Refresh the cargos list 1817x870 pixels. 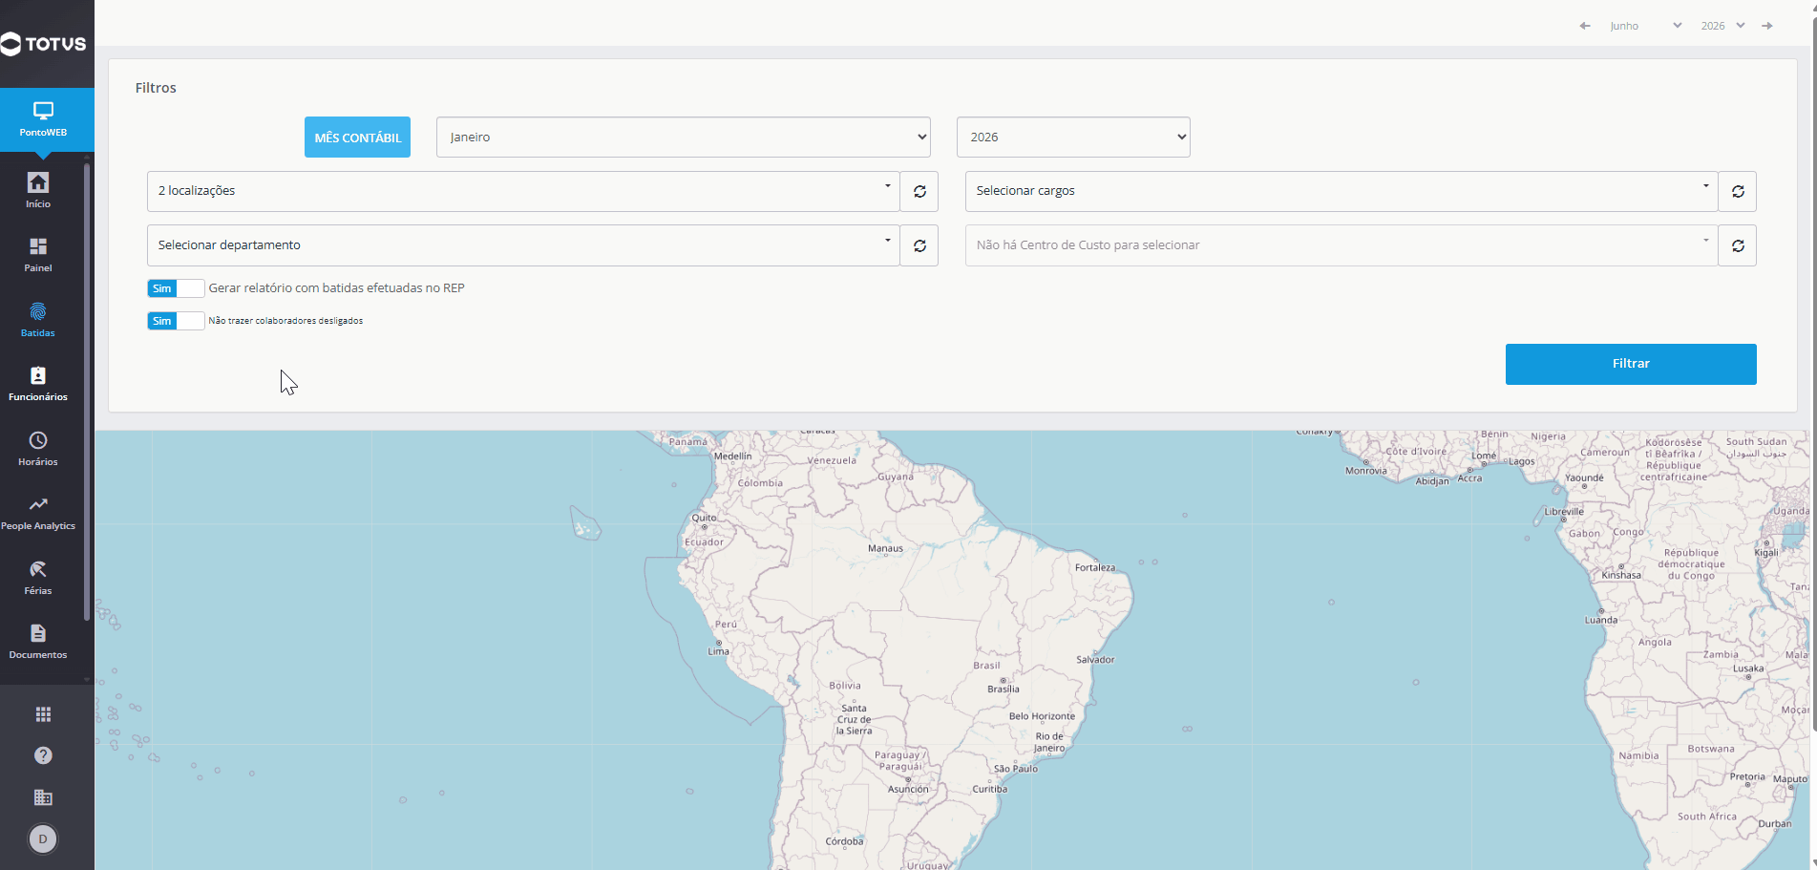1738,191
